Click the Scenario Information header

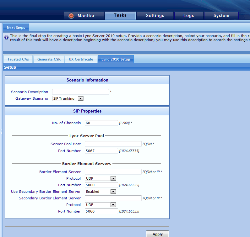[87, 80]
